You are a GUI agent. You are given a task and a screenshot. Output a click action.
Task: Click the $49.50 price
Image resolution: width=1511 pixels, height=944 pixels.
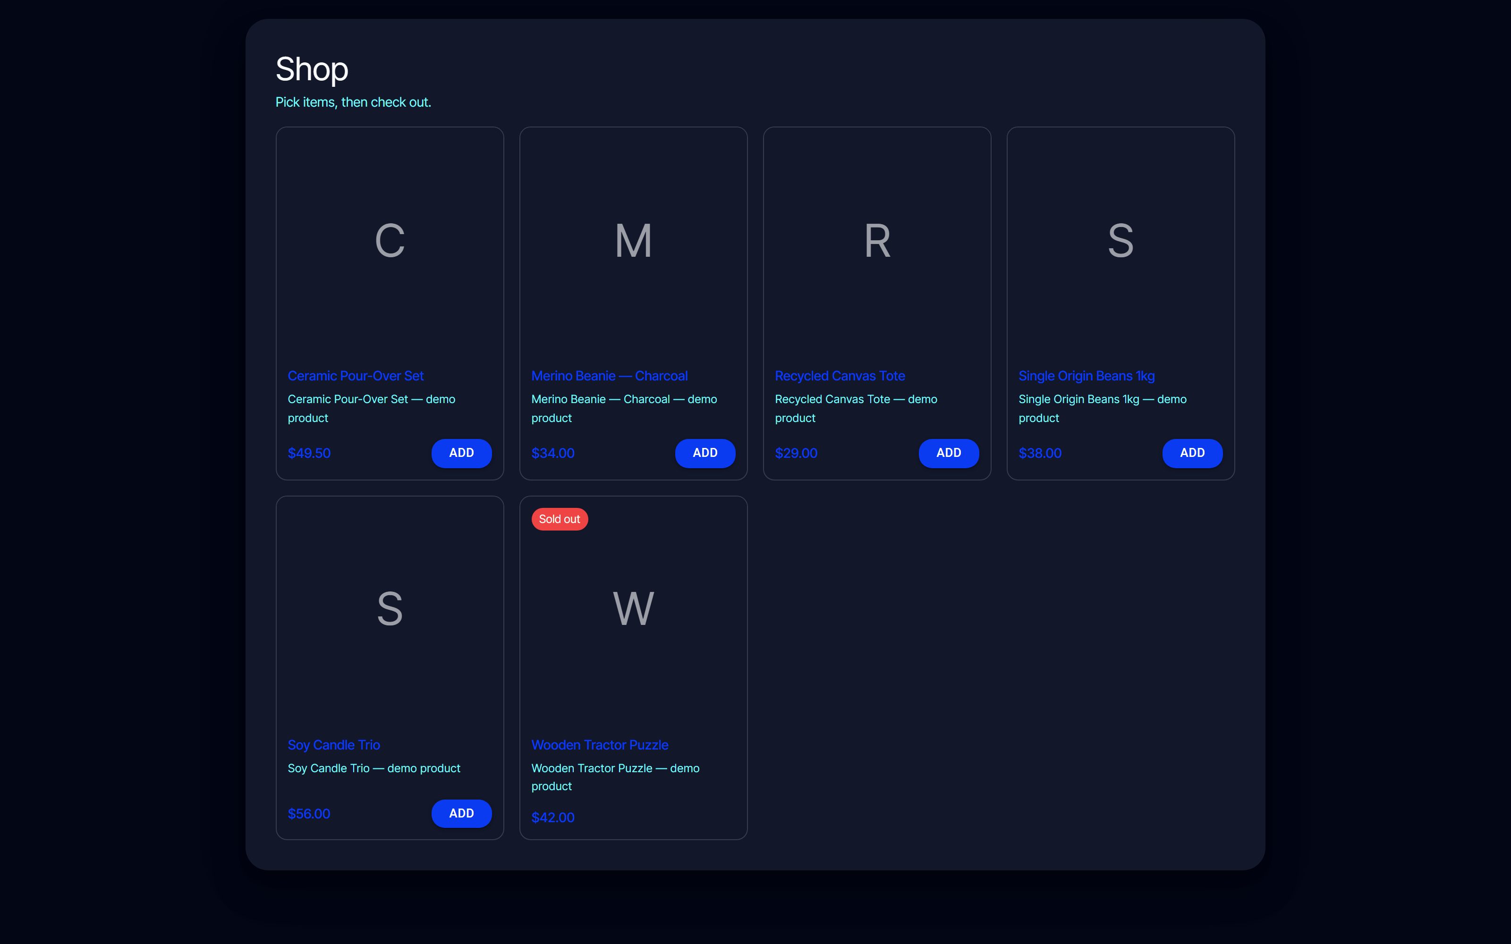pos(309,453)
